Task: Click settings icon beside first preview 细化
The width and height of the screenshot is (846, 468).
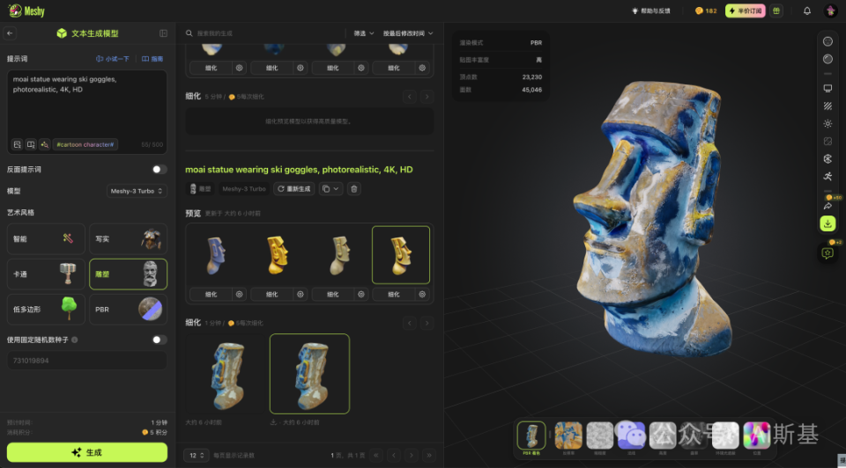Action: coord(239,294)
